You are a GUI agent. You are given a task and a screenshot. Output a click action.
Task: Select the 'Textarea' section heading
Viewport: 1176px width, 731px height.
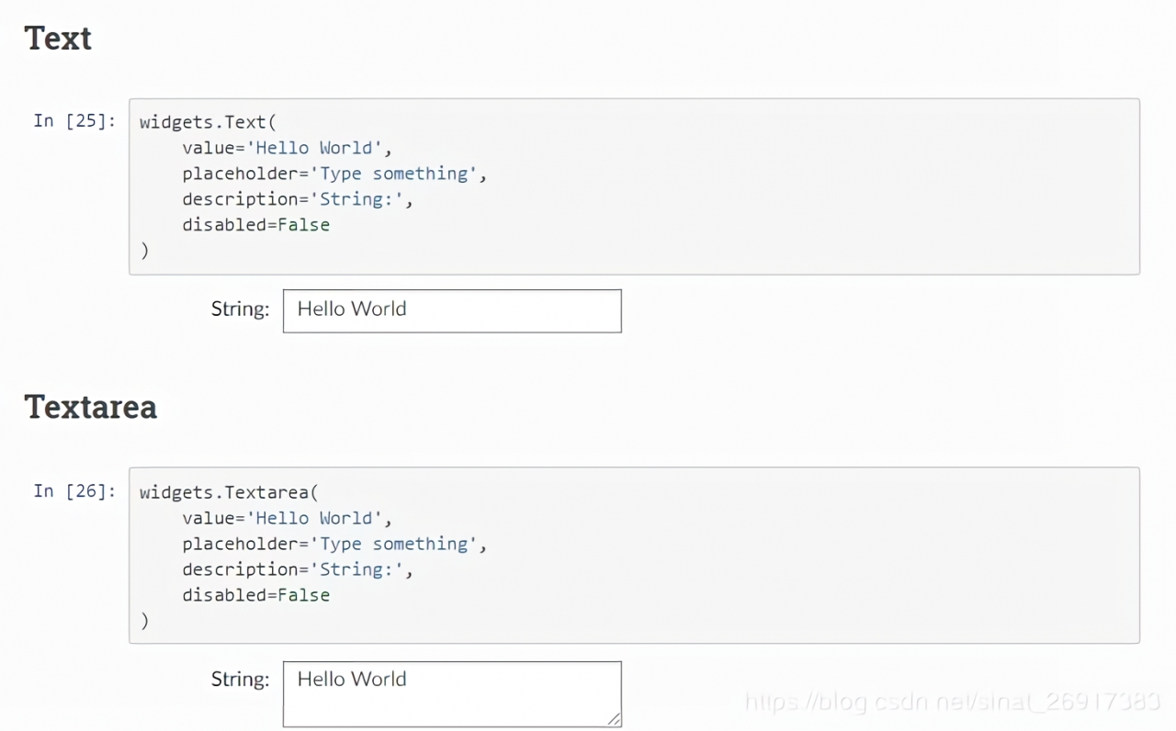click(91, 407)
